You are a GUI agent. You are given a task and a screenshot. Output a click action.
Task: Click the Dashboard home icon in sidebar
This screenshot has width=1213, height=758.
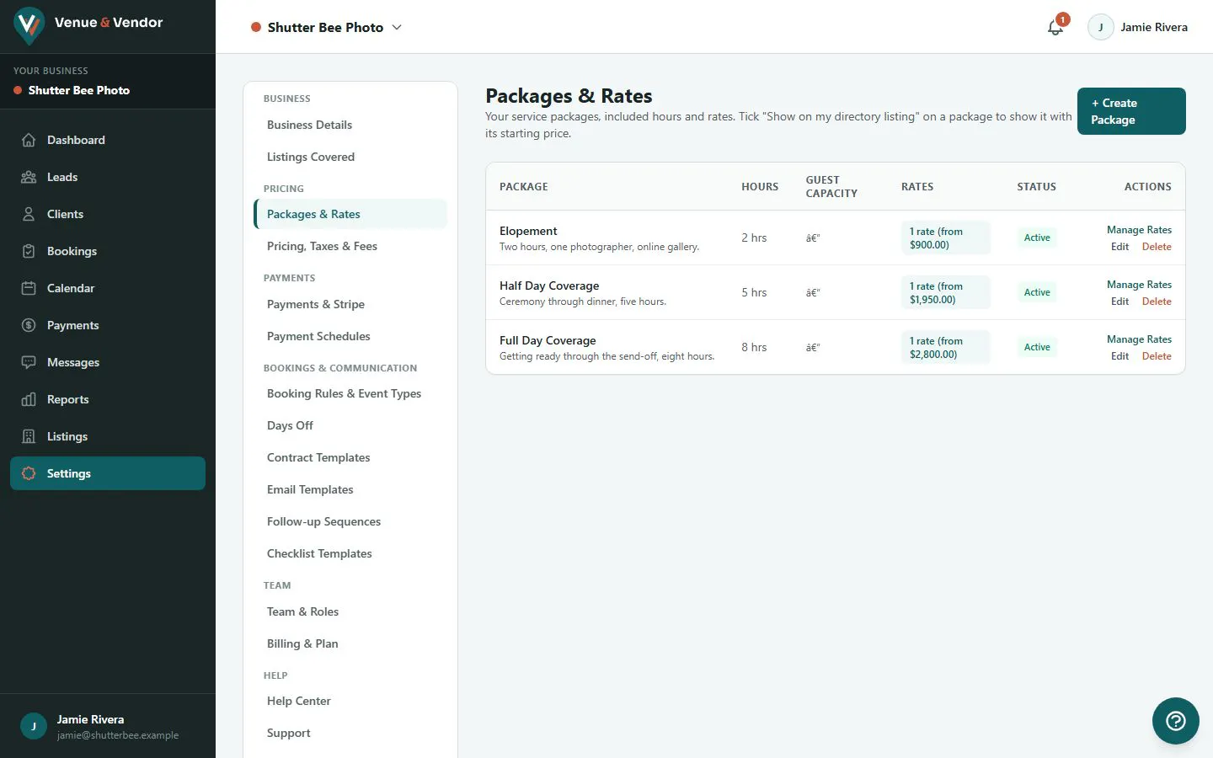(29, 140)
